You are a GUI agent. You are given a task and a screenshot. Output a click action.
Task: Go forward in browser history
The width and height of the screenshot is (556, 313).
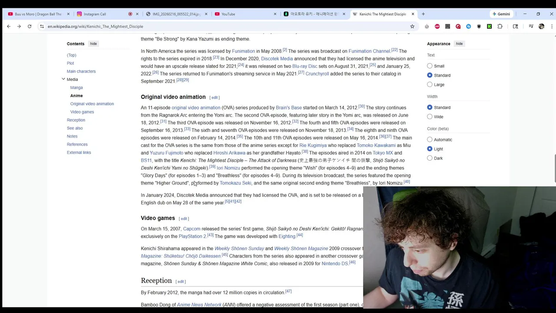(x=19, y=27)
